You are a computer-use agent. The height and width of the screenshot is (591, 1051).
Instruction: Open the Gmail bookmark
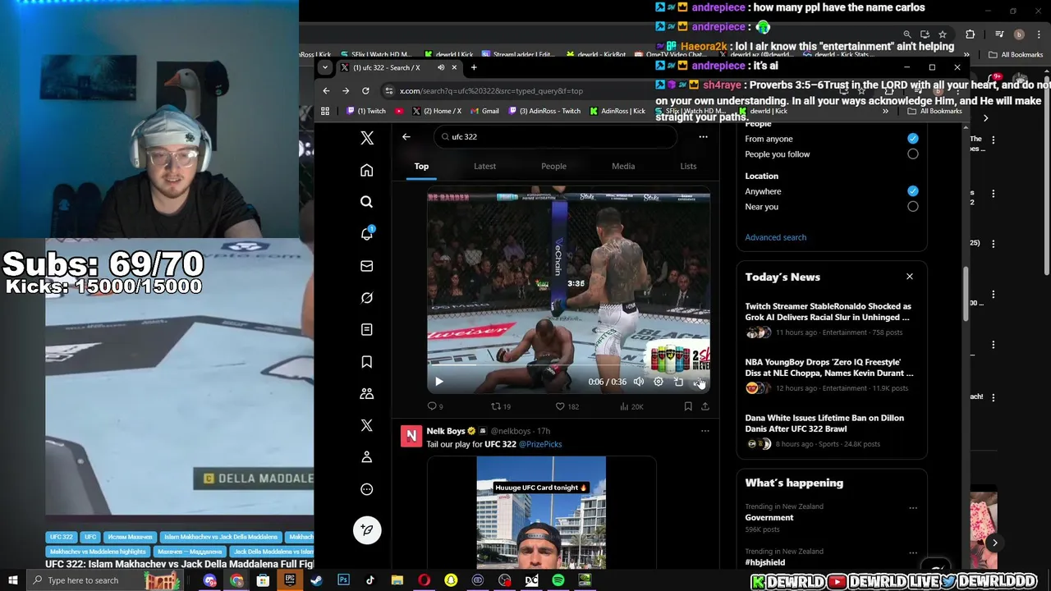[484, 111]
